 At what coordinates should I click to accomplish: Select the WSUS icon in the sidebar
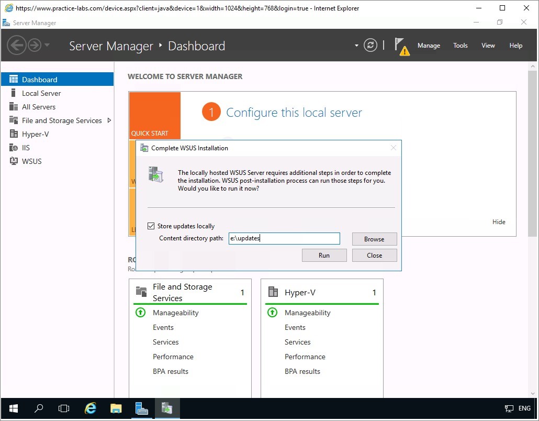coord(14,161)
